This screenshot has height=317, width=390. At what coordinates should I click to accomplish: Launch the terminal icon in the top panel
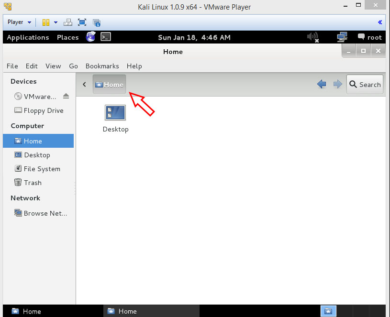(x=106, y=37)
